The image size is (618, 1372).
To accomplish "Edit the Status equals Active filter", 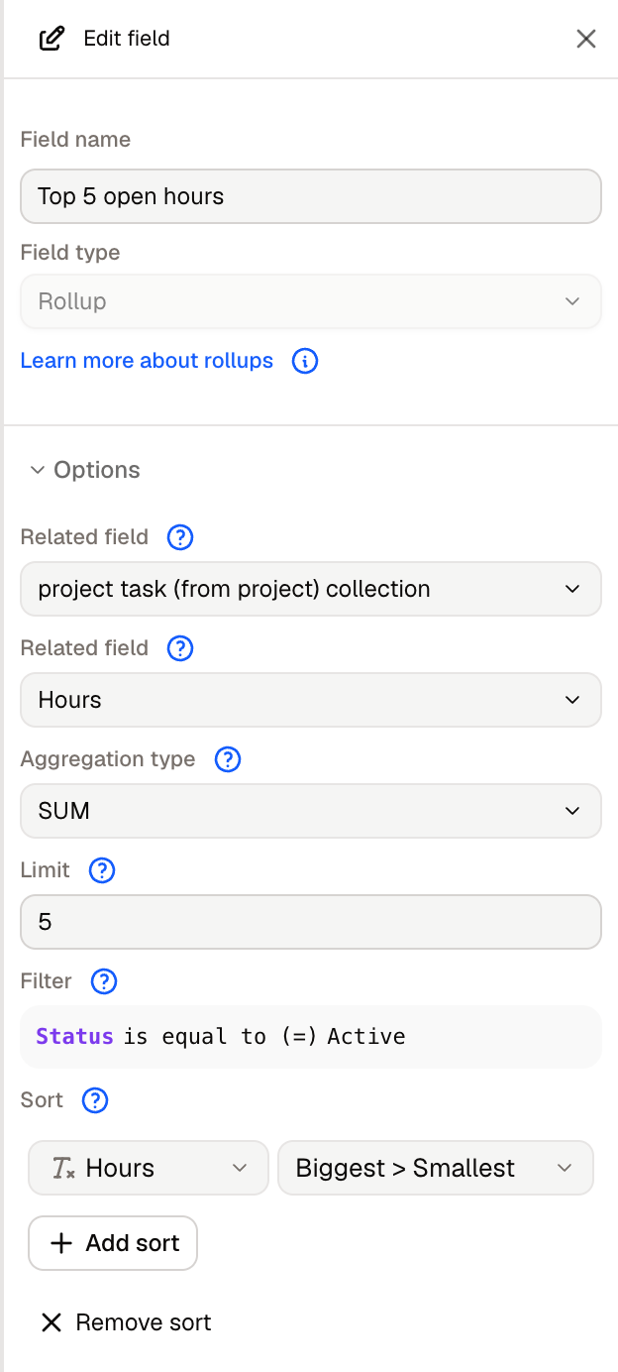I will 311,1037.
